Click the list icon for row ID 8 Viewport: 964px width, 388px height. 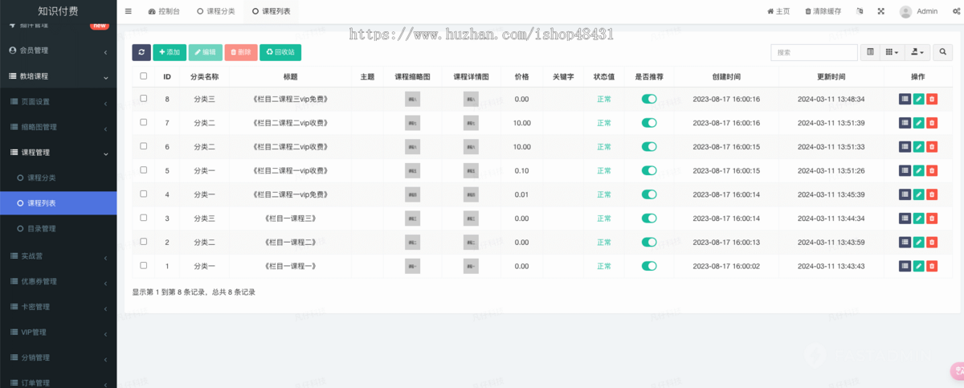coord(905,99)
